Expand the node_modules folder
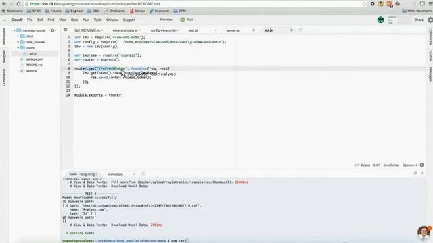 (18, 42)
